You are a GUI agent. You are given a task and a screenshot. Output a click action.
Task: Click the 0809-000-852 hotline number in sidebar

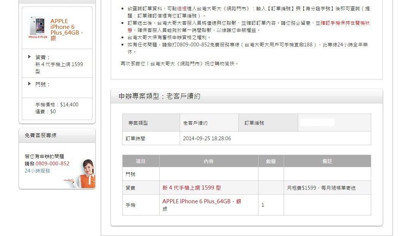point(53,164)
